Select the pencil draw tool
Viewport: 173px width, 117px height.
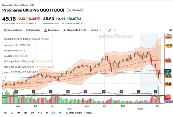pos(109,30)
